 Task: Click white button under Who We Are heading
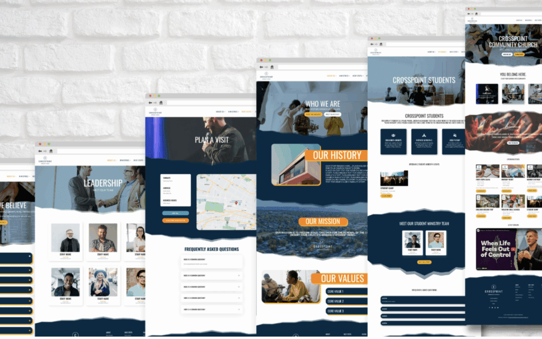point(333,114)
